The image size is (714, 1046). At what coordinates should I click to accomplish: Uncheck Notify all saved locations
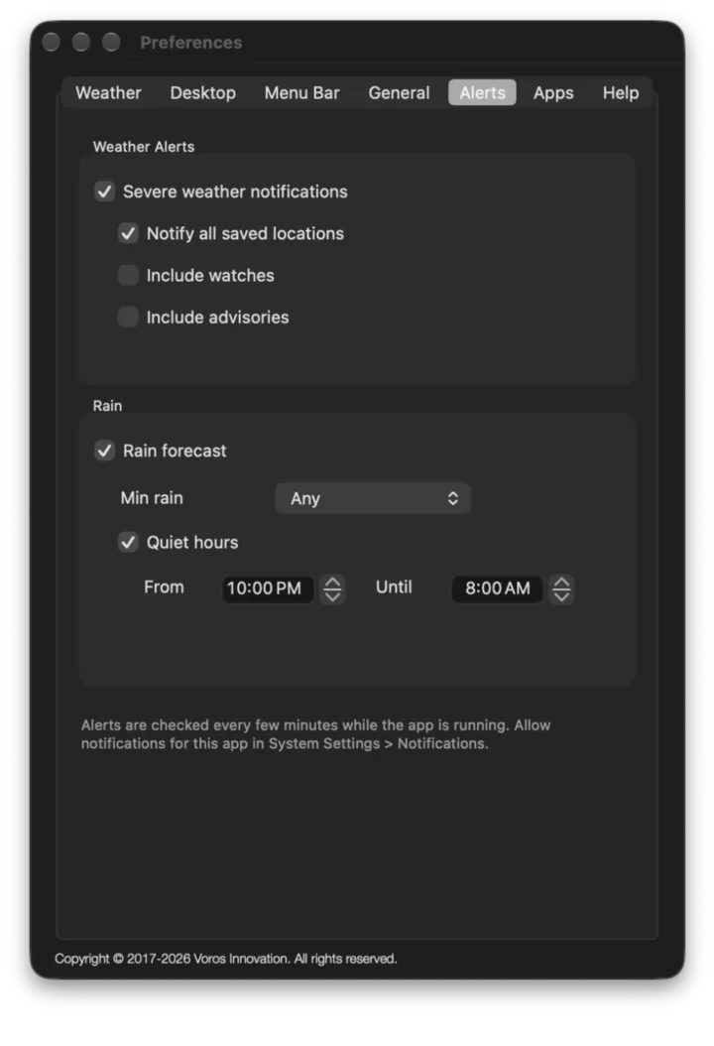coord(128,233)
